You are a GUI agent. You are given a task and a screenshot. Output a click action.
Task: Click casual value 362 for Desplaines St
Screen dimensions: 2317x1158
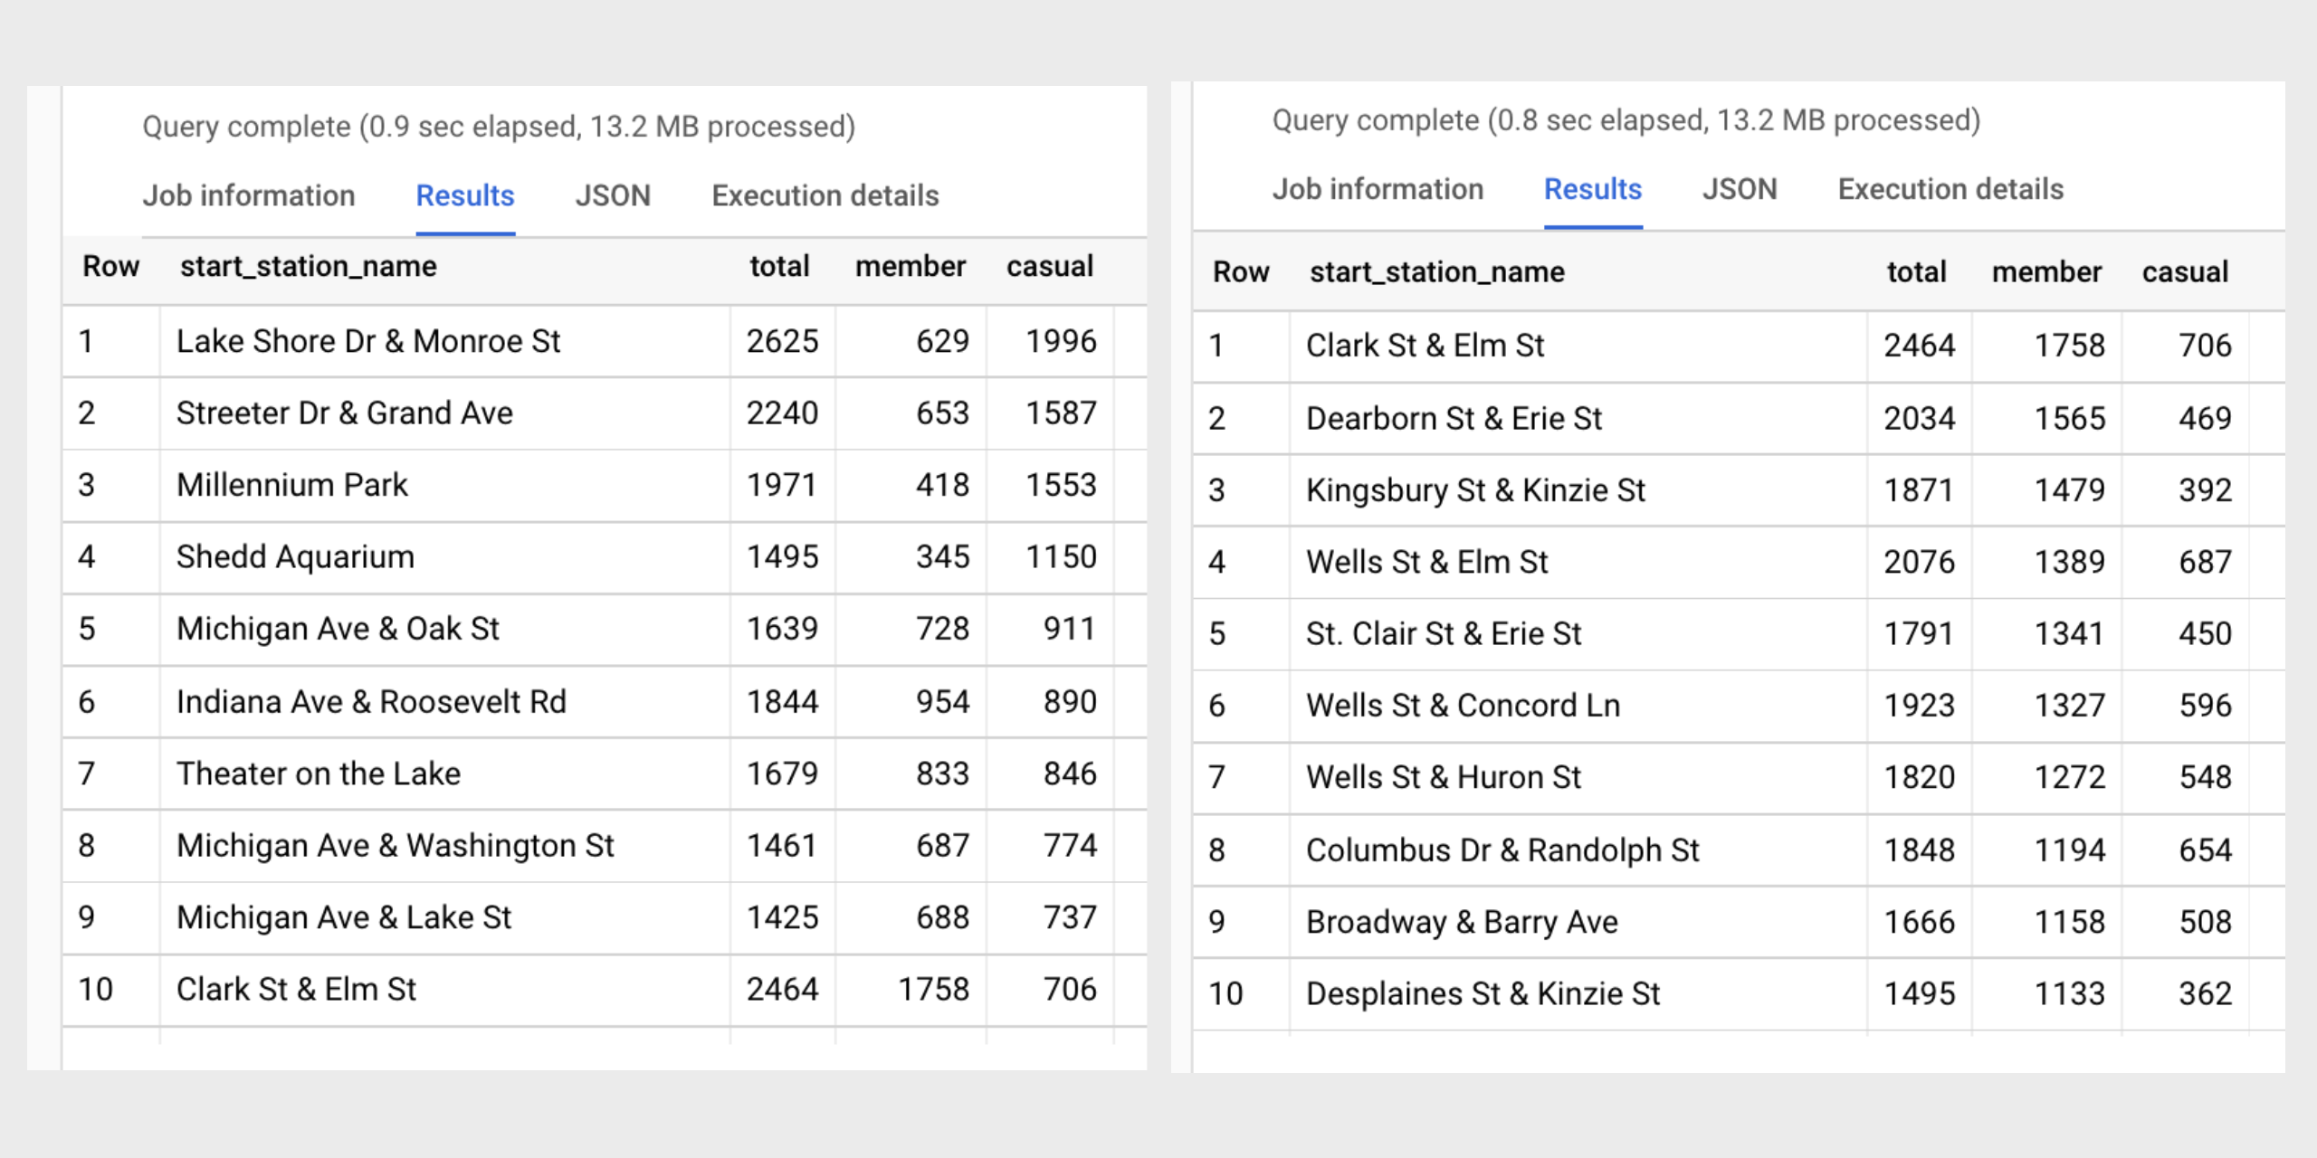pos(2206,994)
